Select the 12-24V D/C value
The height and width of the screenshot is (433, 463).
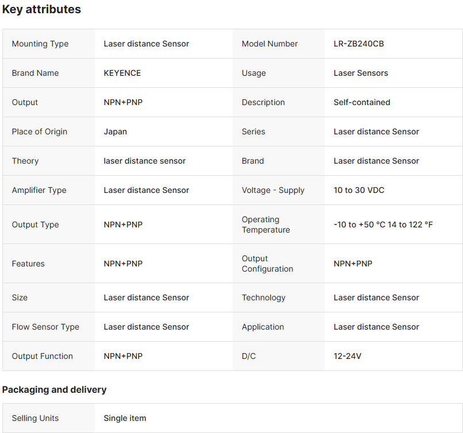(x=347, y=356)
